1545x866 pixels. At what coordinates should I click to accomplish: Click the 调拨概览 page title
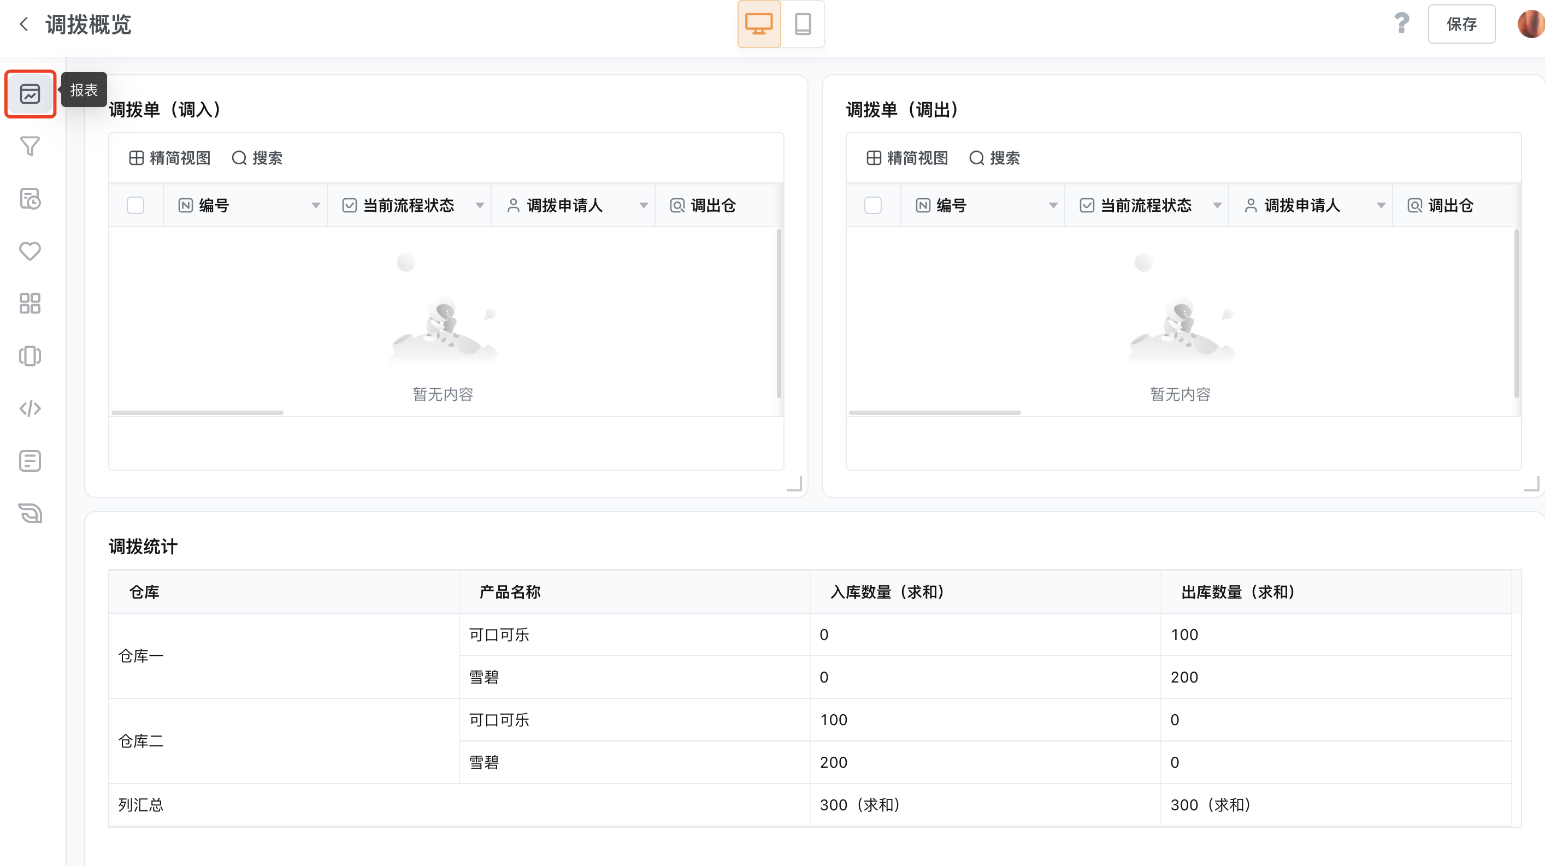(x=88, y=25)
